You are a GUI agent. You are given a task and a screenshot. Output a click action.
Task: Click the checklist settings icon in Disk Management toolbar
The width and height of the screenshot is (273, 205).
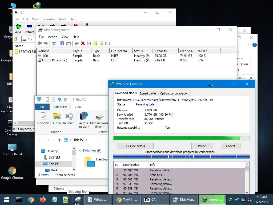point(107,44)
